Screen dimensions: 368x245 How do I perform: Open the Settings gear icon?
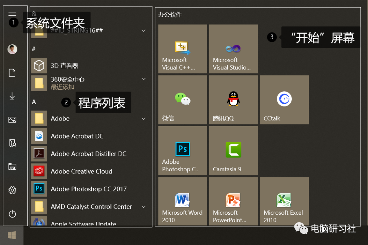[12, 190]
